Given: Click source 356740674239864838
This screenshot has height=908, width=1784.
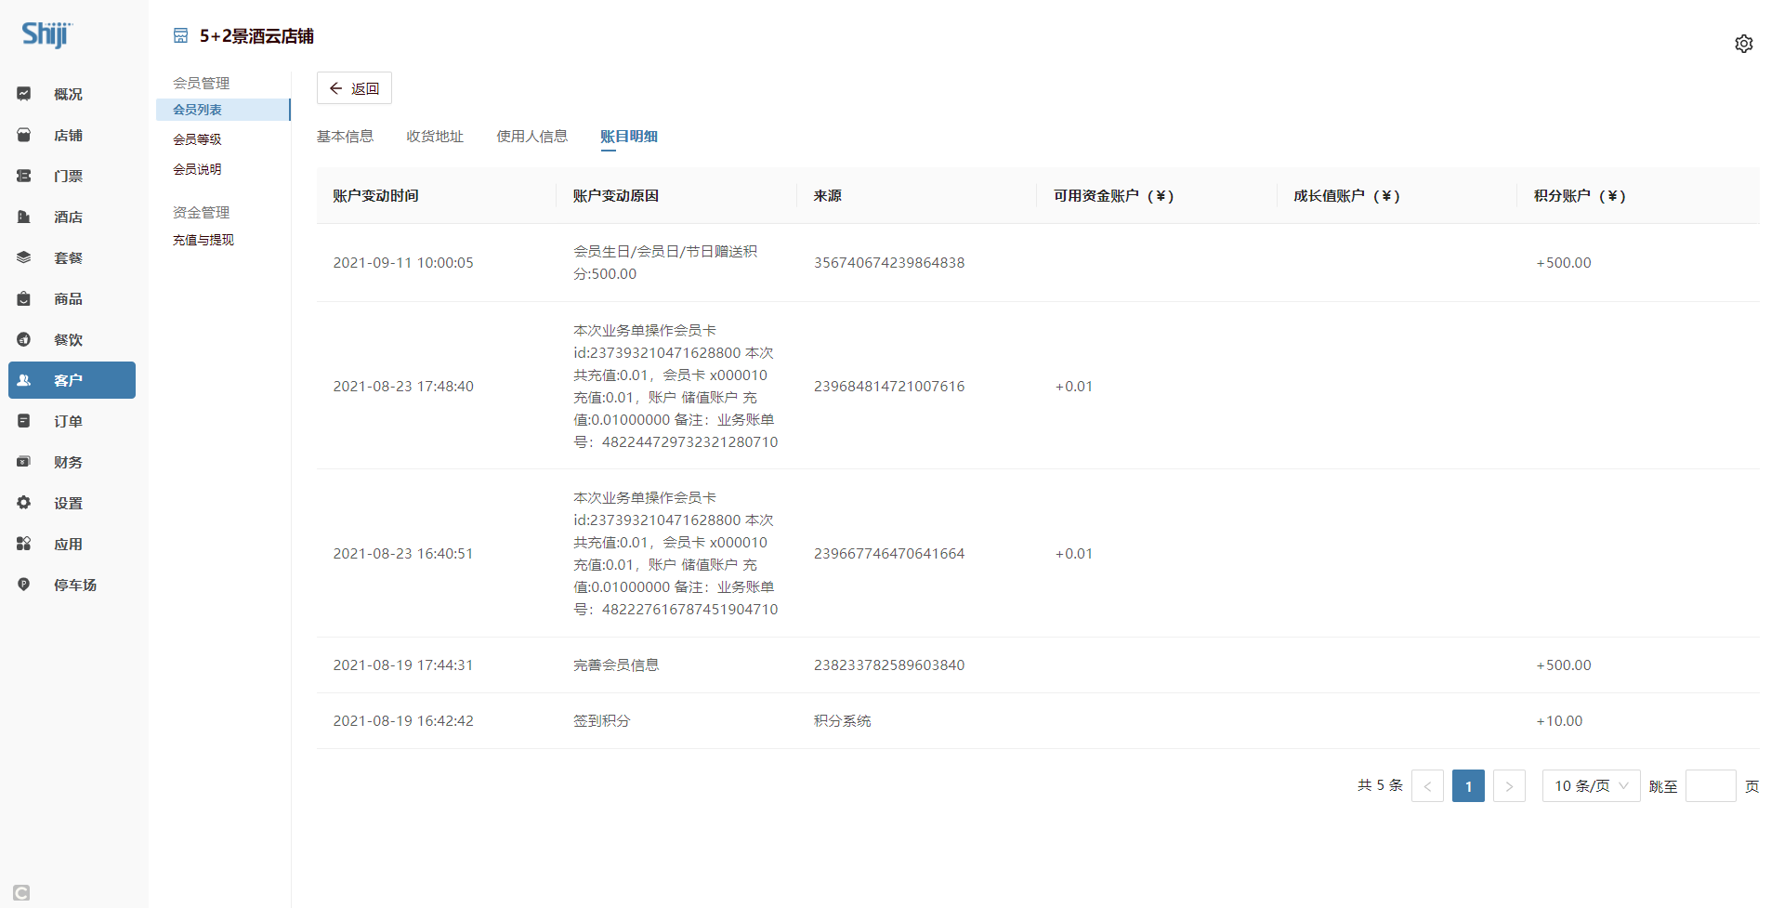Looking at the screenshot, I should click(x=889, y=263).
